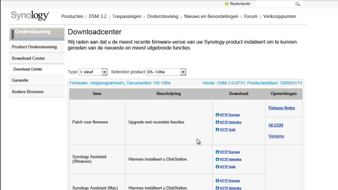The width and height of the screenshot is (338, 190).
Task: Click HTTP Azië link for Patch voor firmware
Action: [228, 129]
